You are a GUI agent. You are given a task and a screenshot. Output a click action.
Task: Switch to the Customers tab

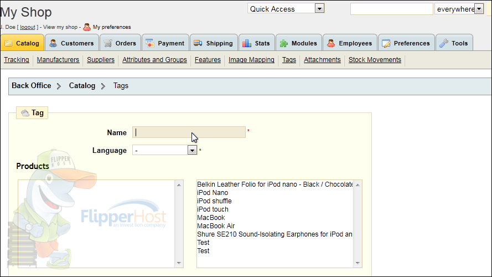point(72,43)
